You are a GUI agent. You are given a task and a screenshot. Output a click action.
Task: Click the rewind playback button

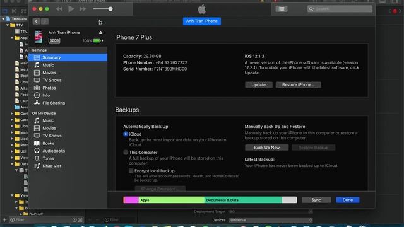[x=59, y=9]
